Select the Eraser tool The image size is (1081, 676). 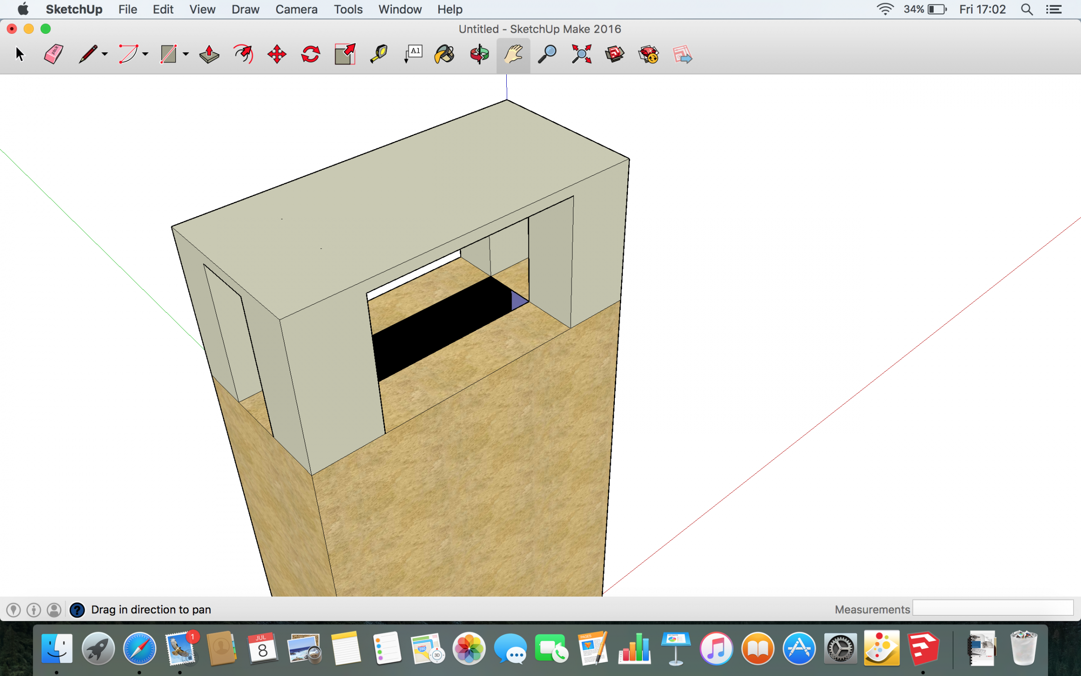coord(53,55)
